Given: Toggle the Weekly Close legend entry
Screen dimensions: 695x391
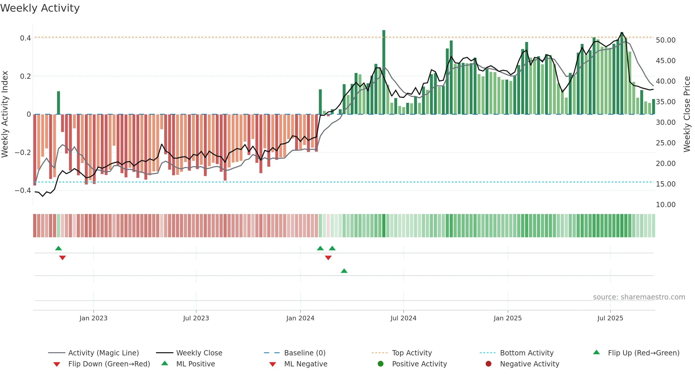Looking at the screenshot, I should pos(189,353).
